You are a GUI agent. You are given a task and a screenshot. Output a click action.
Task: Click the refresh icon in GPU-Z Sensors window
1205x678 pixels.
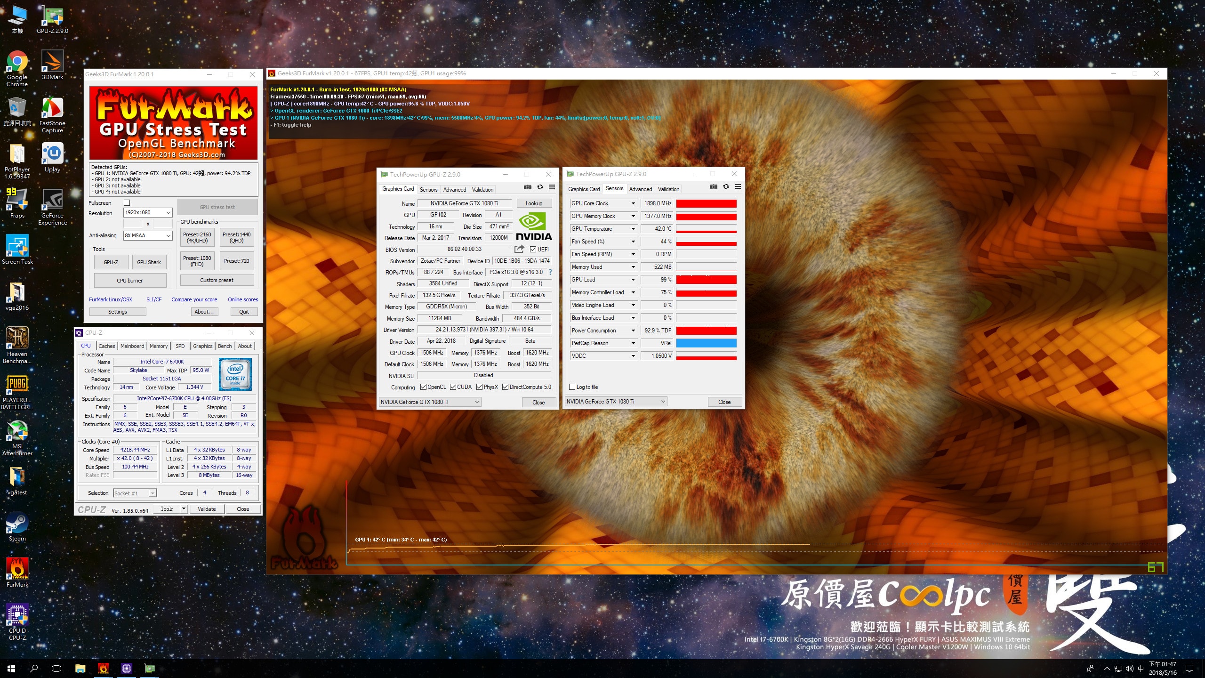[726, 187]
